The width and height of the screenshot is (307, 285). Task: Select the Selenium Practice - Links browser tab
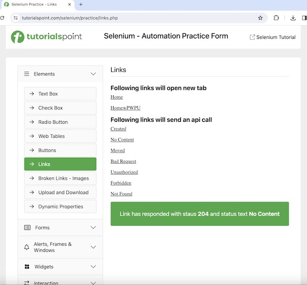38,5
